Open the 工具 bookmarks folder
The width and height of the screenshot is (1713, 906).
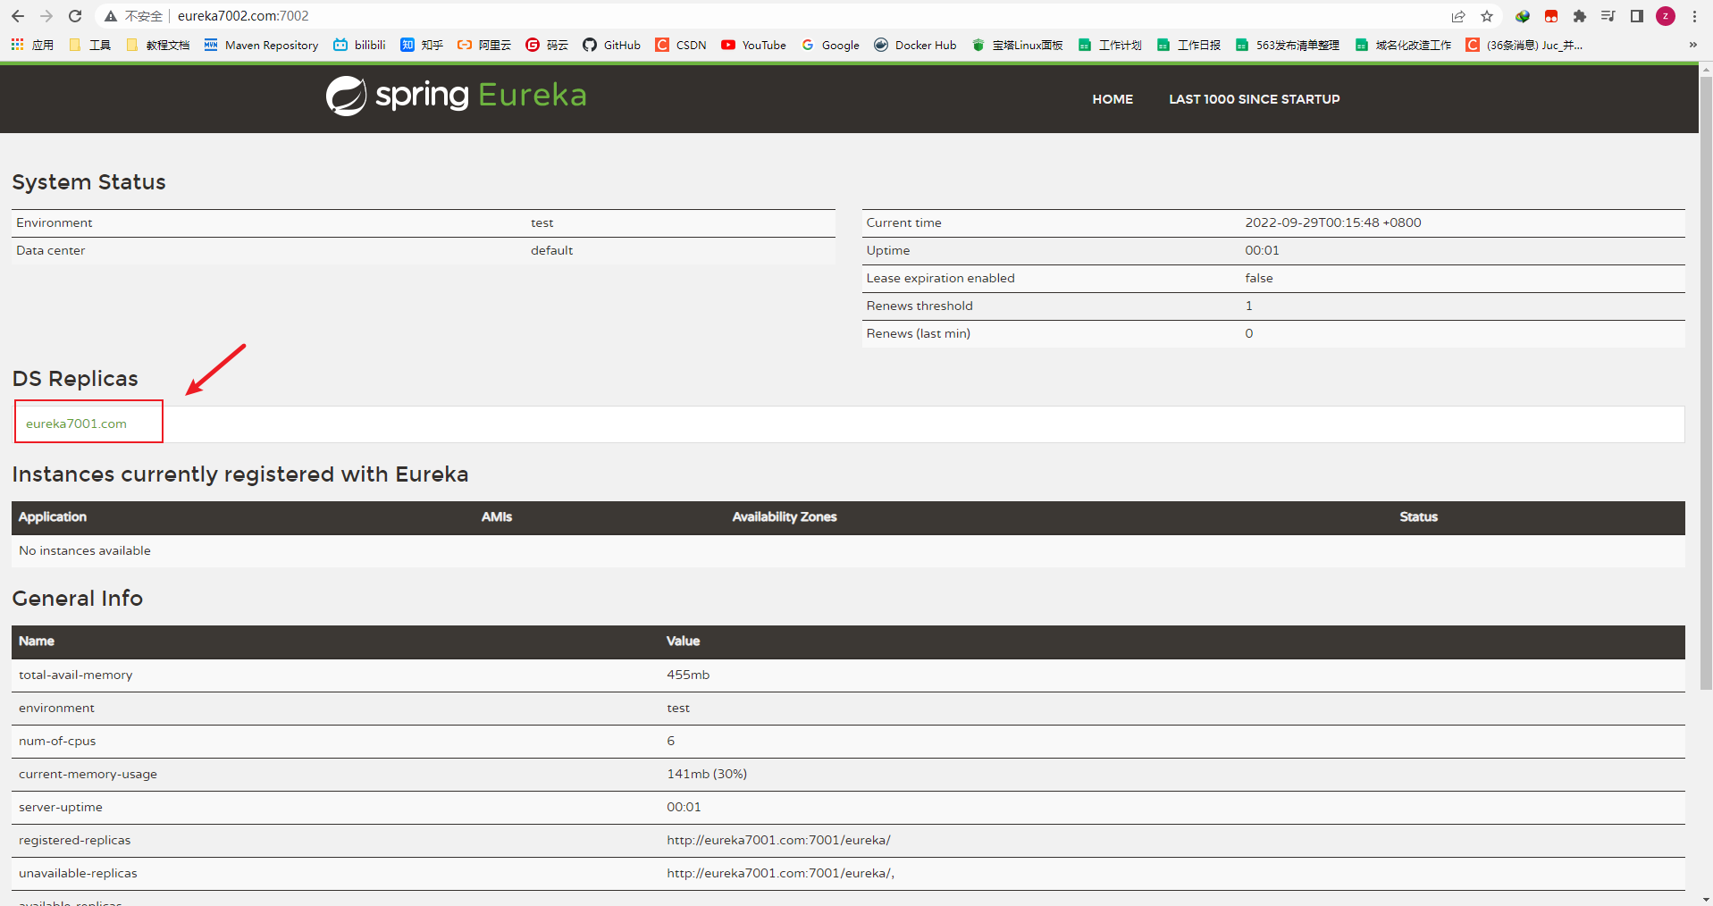pos(89,45)
